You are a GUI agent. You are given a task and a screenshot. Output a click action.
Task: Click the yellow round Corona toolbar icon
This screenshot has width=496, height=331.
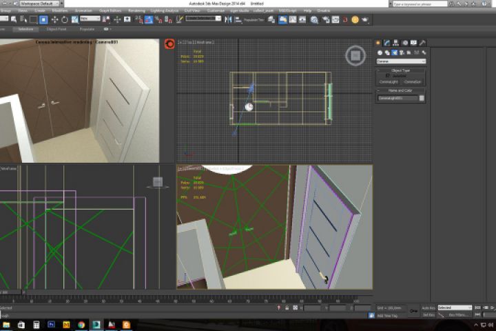(355, 19)
